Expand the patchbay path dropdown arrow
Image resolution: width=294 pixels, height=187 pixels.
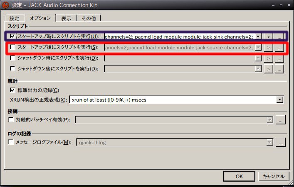269,120
